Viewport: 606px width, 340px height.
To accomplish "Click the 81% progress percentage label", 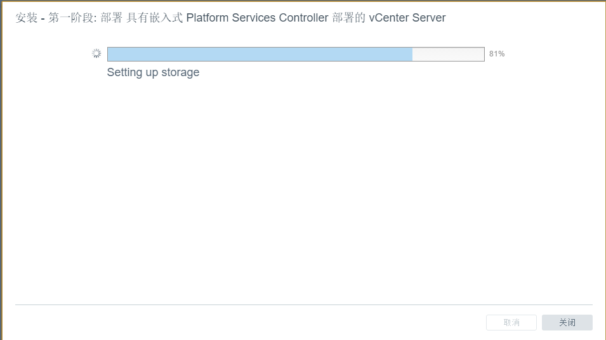I will (x=497, y=55).
